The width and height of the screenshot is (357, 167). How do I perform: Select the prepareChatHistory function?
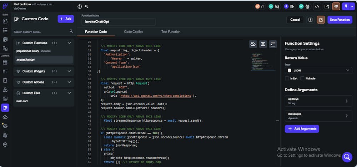click(28, 51)
